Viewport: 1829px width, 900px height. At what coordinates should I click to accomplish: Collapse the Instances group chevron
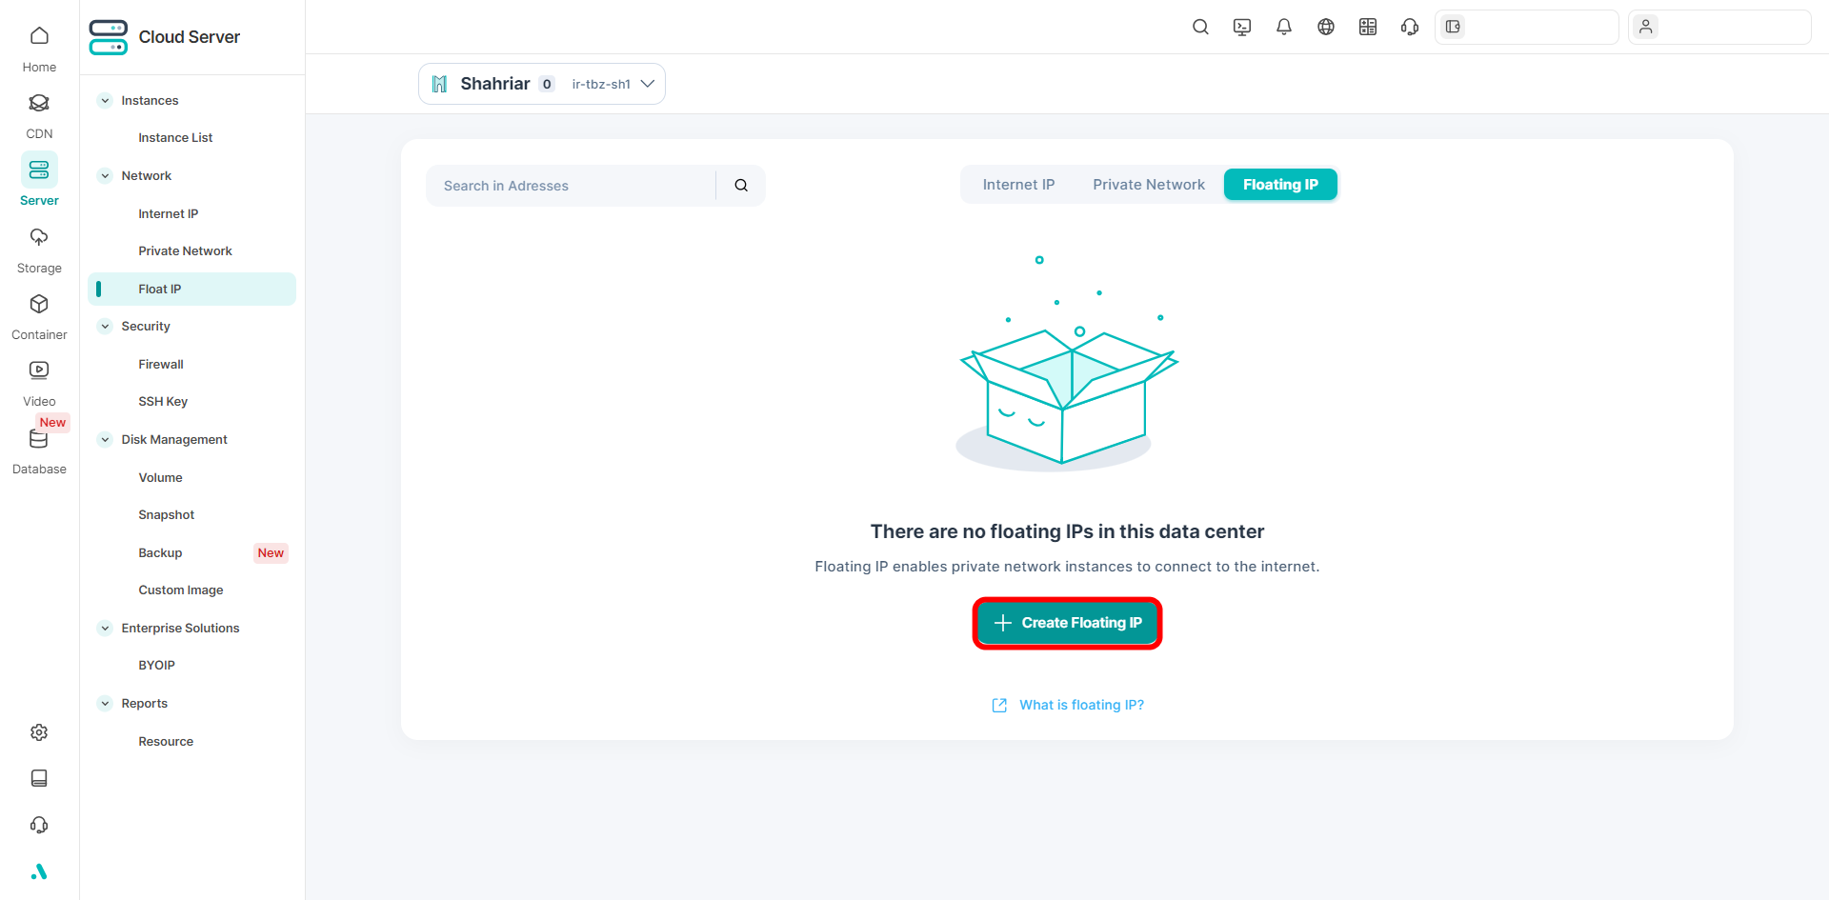coord(106,101)
